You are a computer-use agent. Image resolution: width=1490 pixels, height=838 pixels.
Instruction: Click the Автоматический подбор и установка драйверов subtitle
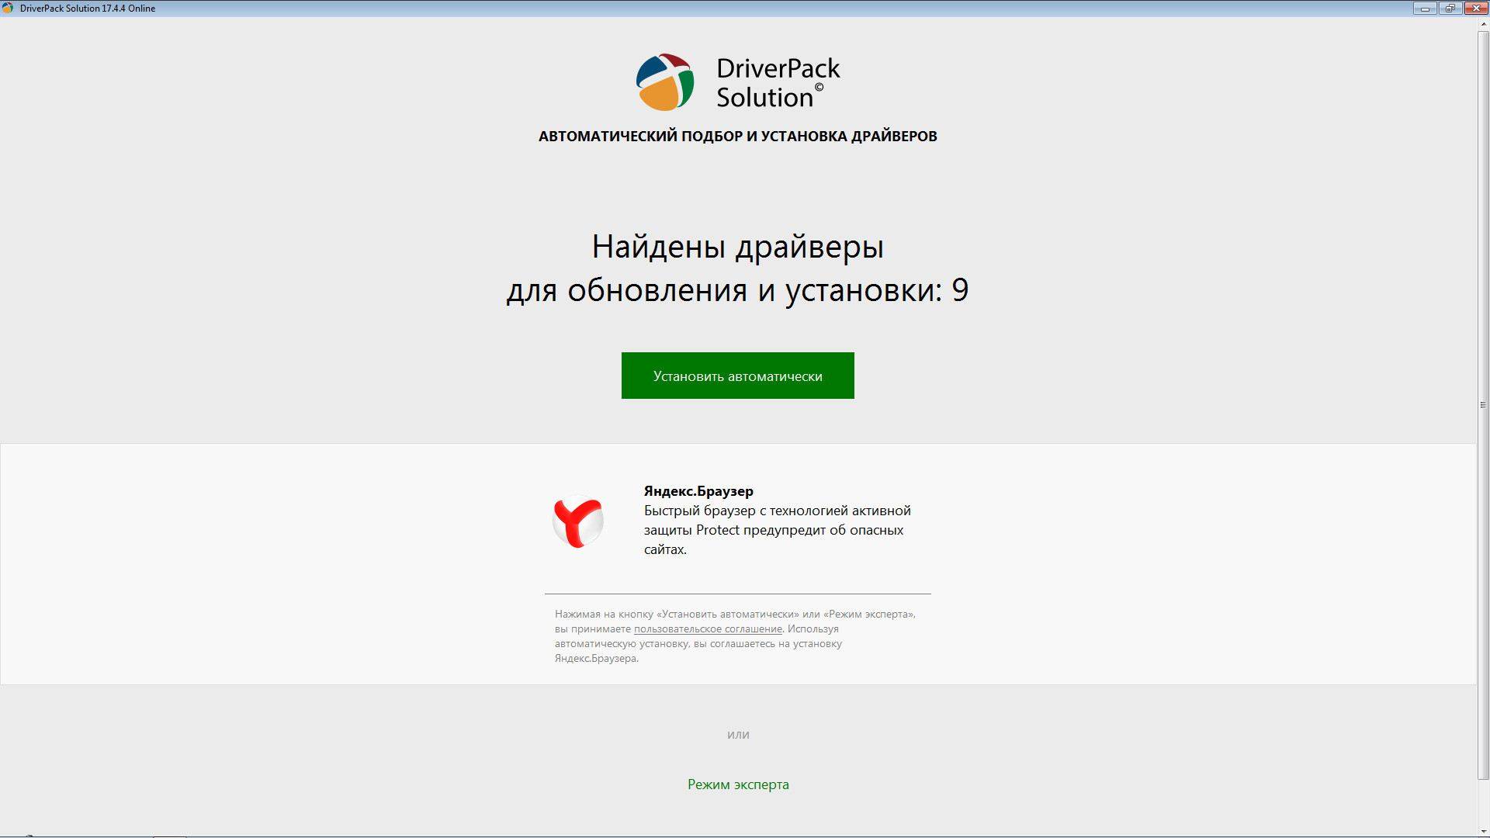737,136
